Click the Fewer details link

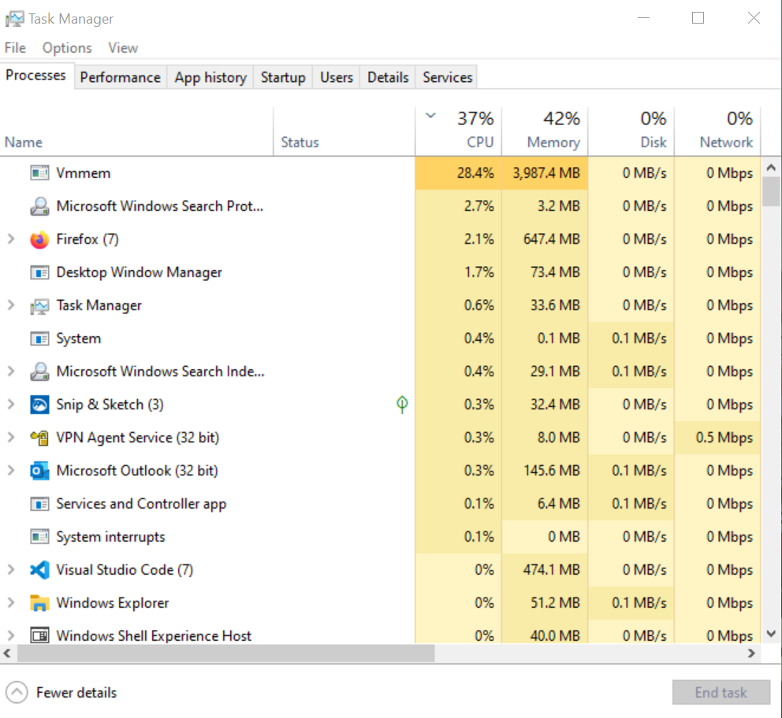tap(76, 692)
